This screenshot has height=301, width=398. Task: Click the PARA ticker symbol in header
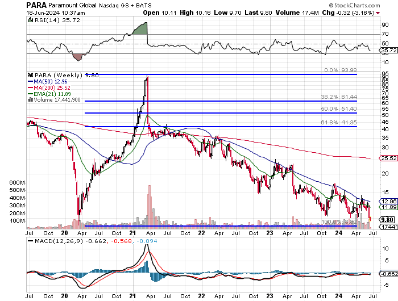click(36, 5)
